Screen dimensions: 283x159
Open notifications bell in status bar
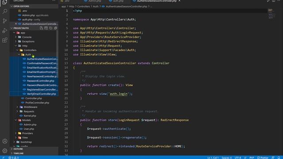pyautogui.click(x=279, y=158)
